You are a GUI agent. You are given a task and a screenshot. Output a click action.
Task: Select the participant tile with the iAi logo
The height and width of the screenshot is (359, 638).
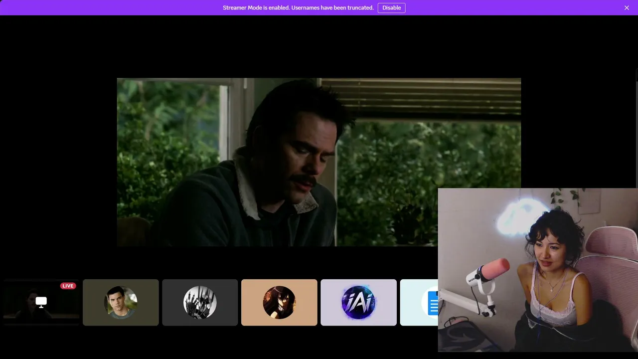click(358, 302)
